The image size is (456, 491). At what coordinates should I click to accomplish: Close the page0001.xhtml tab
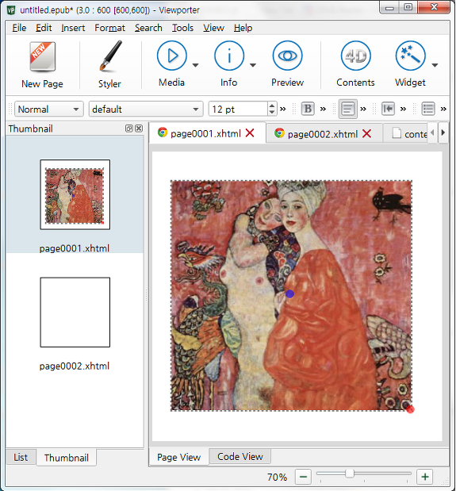pos(250,133)
